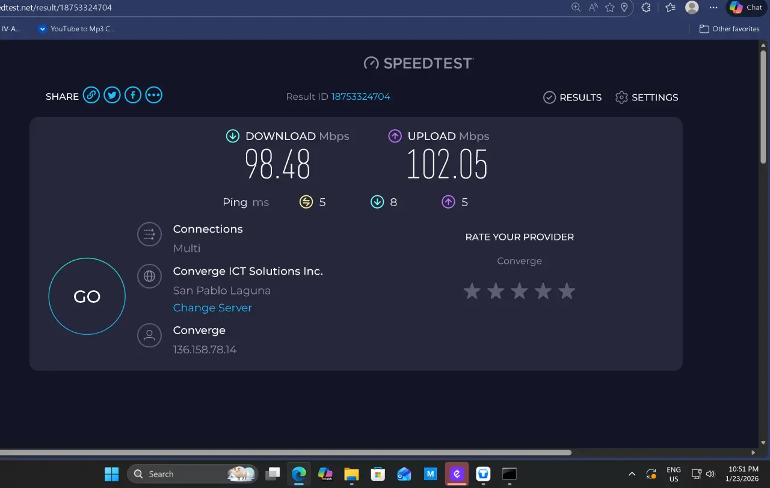
Task: Open the Copilot Chat button
Action: (x=746, y=7)
